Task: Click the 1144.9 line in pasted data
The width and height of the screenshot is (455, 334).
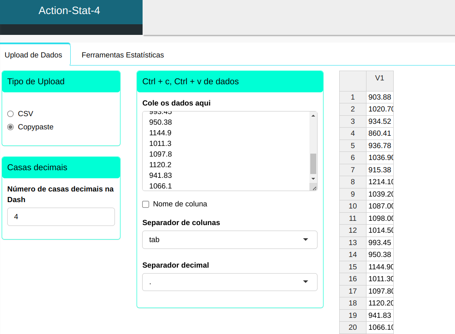Action: coord(160,133)
